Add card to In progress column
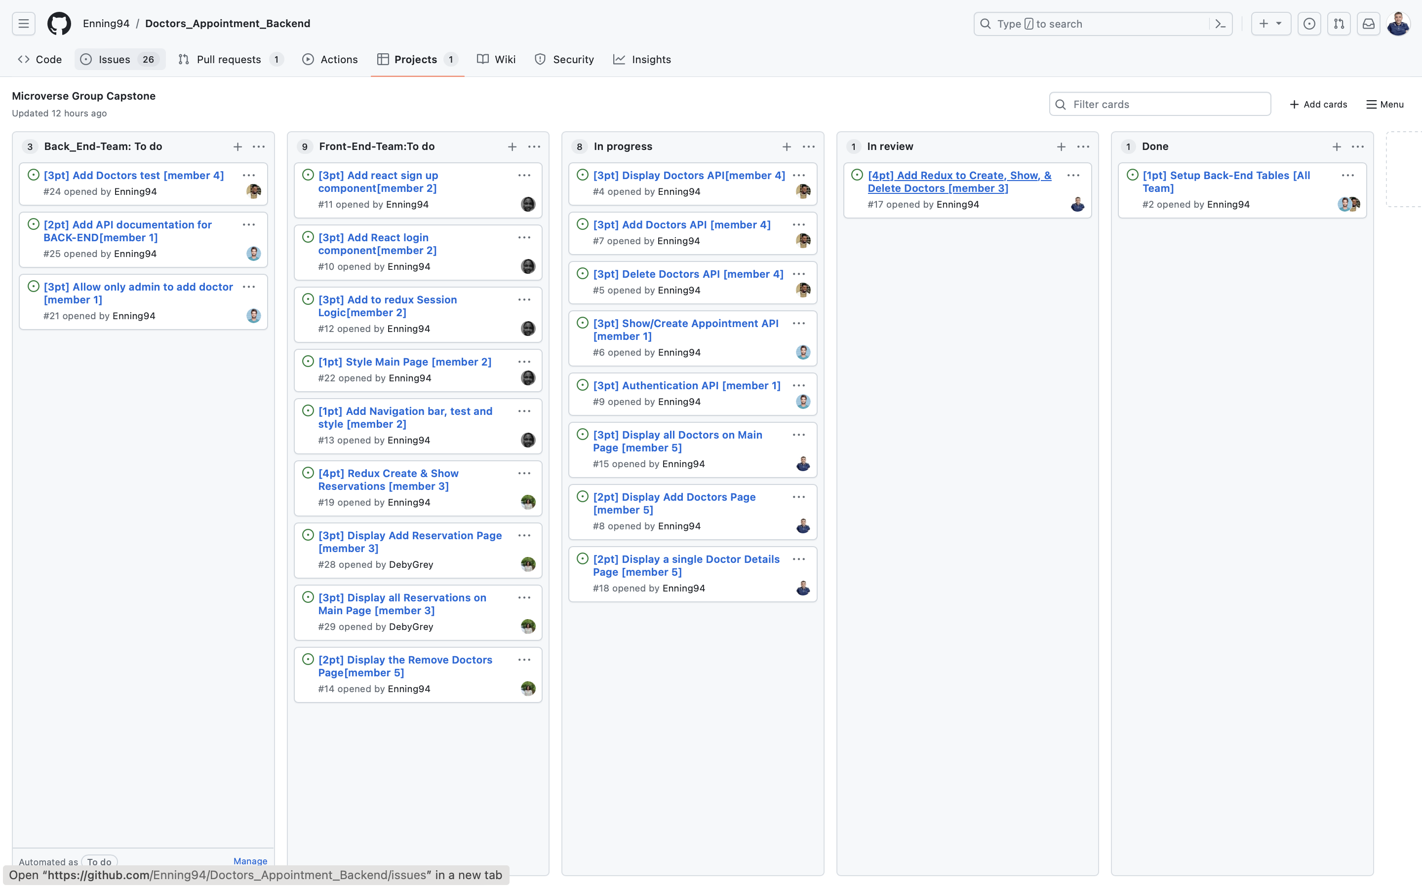Image resolution: width=1422 pixels, height=888 pixels. pos(786,147)
